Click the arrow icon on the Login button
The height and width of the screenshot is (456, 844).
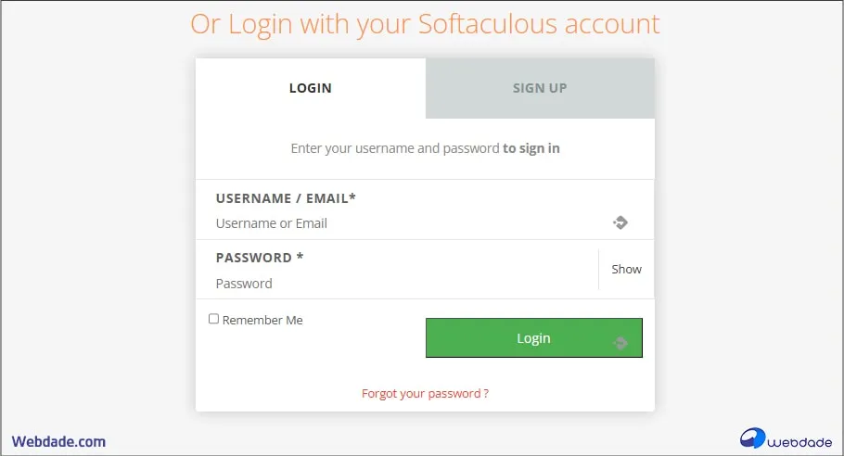[620, 343]
